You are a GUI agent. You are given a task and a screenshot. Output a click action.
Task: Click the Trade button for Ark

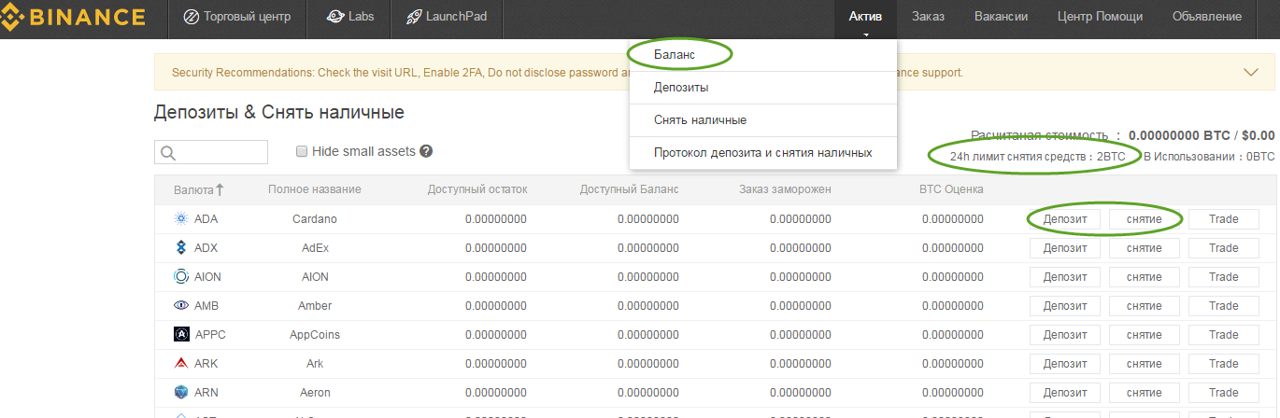coord(1223,364)
